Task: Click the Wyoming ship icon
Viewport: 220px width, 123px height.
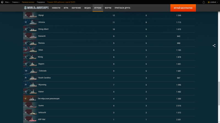Action: (x=33, y=85)
